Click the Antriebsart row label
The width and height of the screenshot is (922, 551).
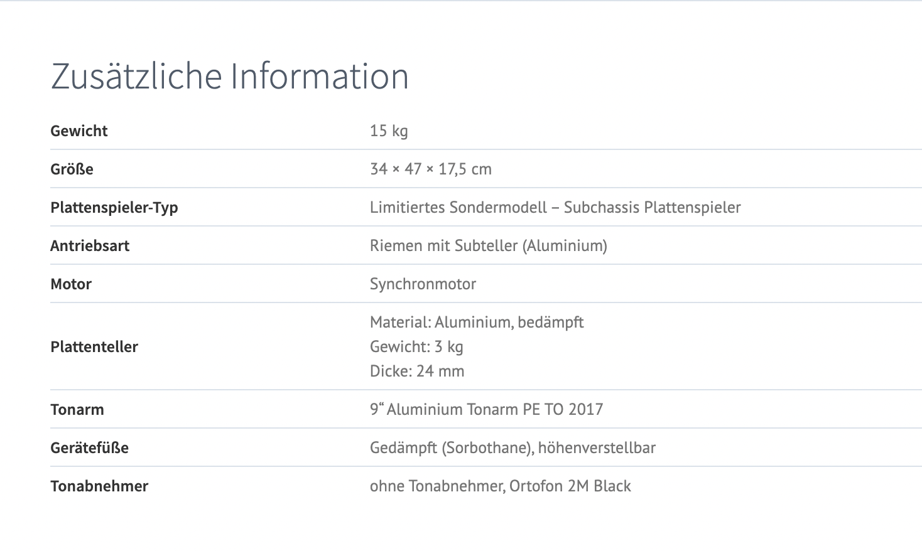(90, 245)
